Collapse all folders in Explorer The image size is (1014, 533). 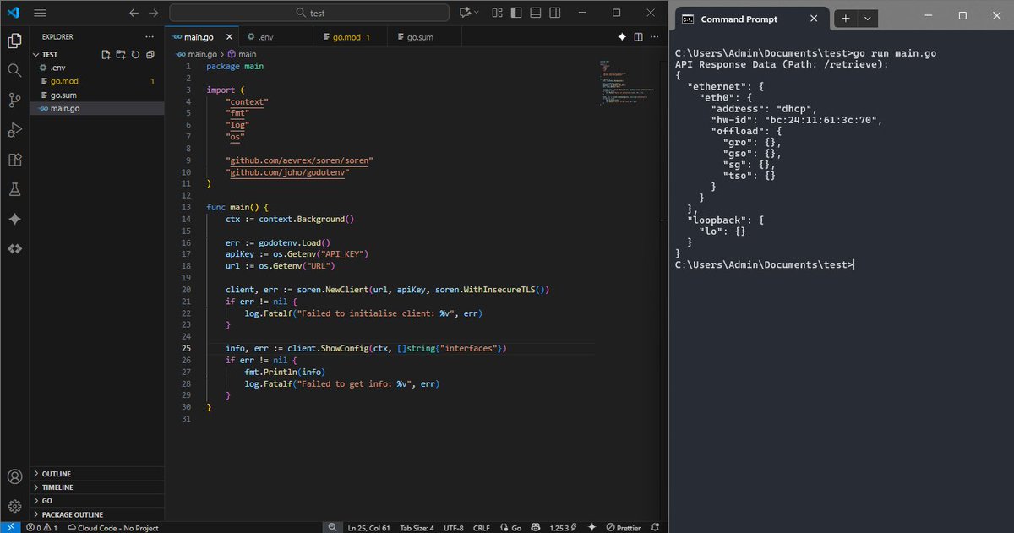pyautogui.click(x=149, y=54)
